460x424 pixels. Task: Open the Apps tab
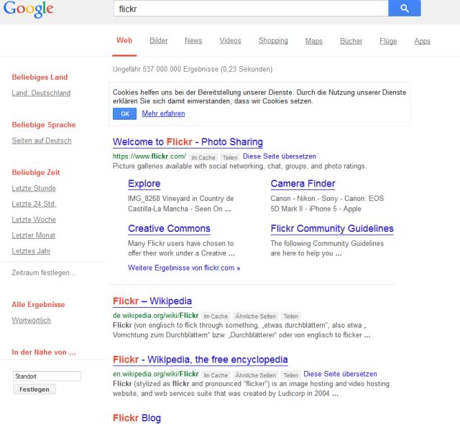coord(422,41)
